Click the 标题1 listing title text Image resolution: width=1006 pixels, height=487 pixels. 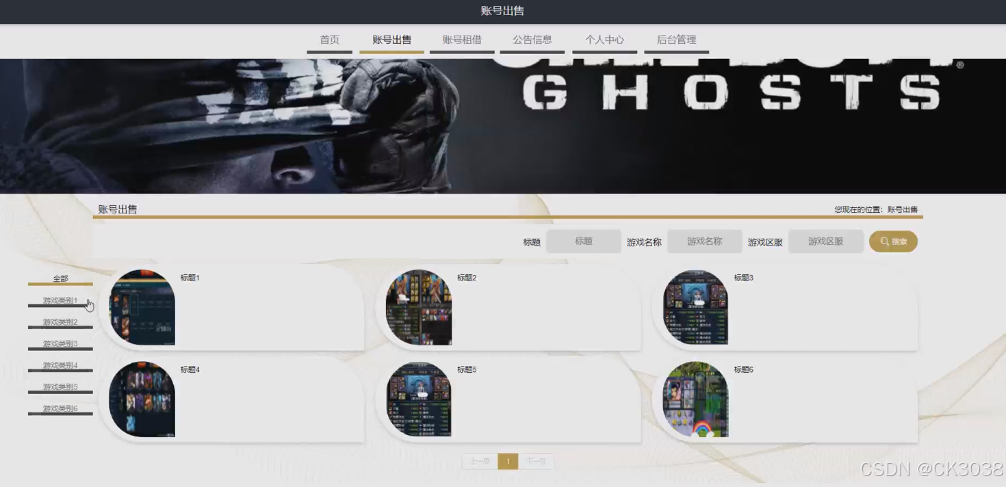tap(190, 278)
